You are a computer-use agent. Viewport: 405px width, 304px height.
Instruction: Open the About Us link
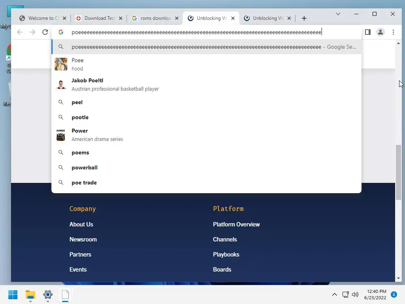coord(81,224)
